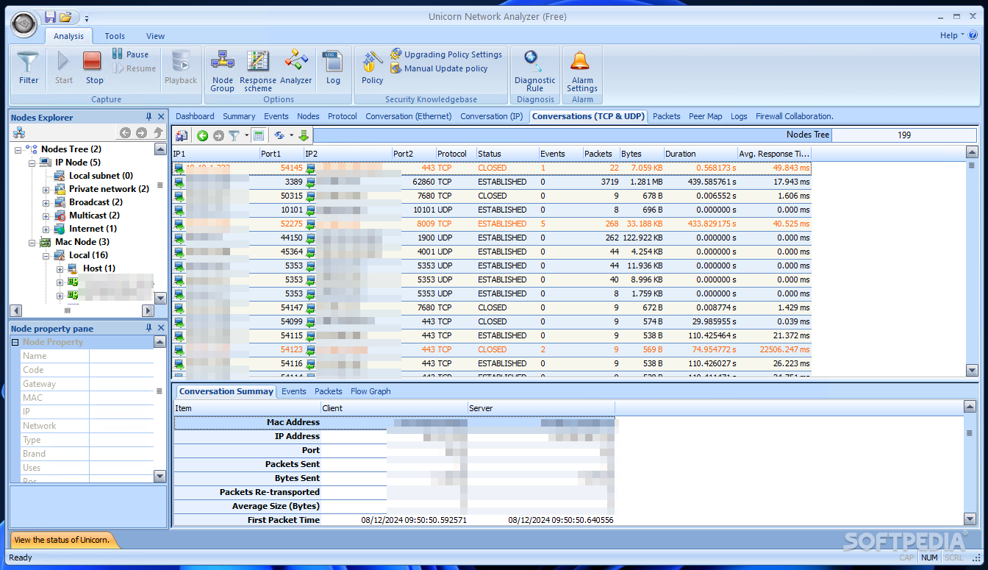Click the Nodes Tree count field showing 199

(x=904, y=135)
